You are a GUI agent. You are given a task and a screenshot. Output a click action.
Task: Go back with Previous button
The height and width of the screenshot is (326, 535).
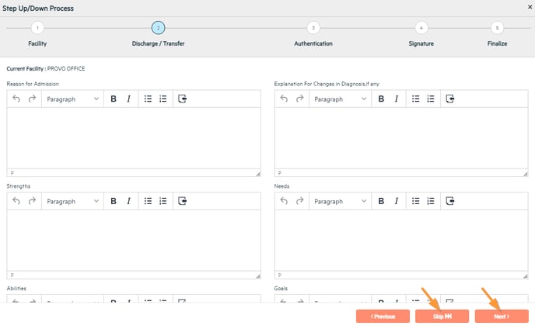pos(383,316)
